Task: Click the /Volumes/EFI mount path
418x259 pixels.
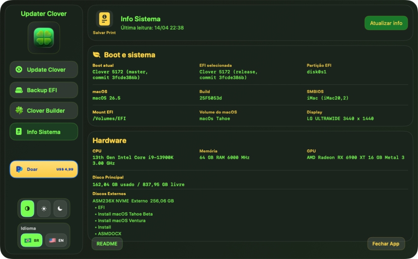Action: click(x=109, y=119)
